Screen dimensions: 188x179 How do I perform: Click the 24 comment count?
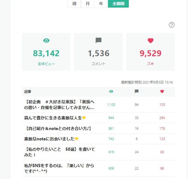[x=137, y=152]
